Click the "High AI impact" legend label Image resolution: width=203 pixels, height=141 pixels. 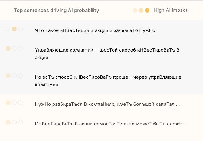click(171, 11)
